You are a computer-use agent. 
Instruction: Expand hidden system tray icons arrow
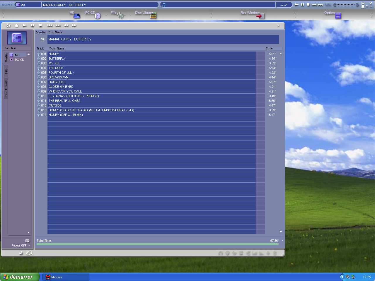pyautogui.click(x=342, y=277)
